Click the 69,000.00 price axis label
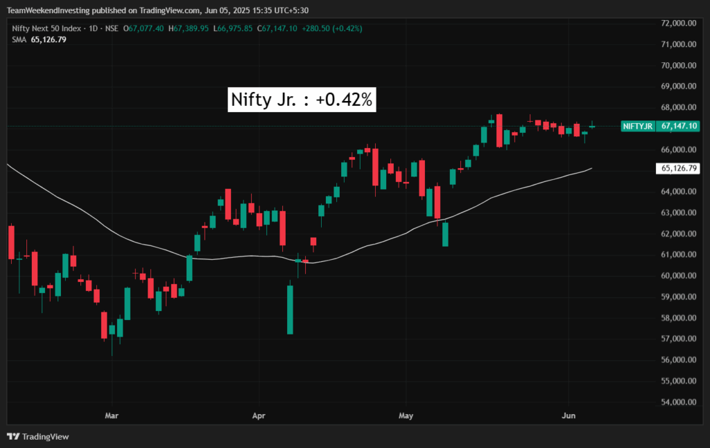 (x=679, y=86)
